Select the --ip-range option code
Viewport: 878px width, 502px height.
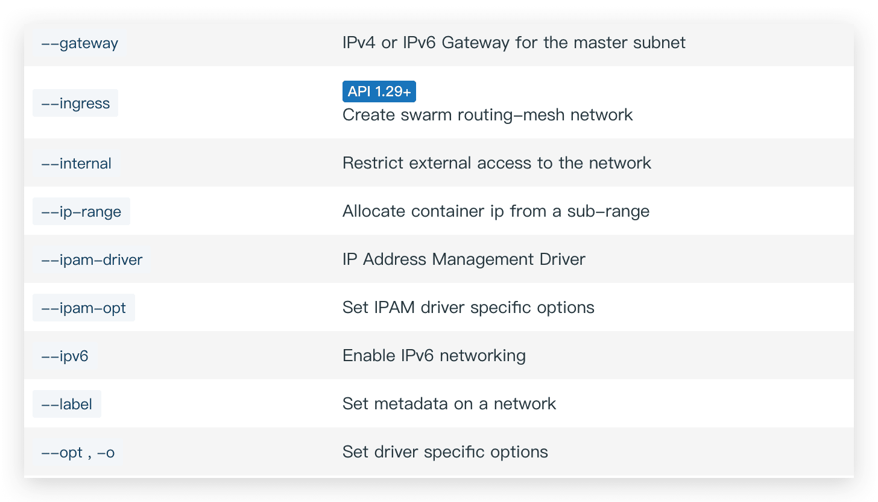pos(81,212)
